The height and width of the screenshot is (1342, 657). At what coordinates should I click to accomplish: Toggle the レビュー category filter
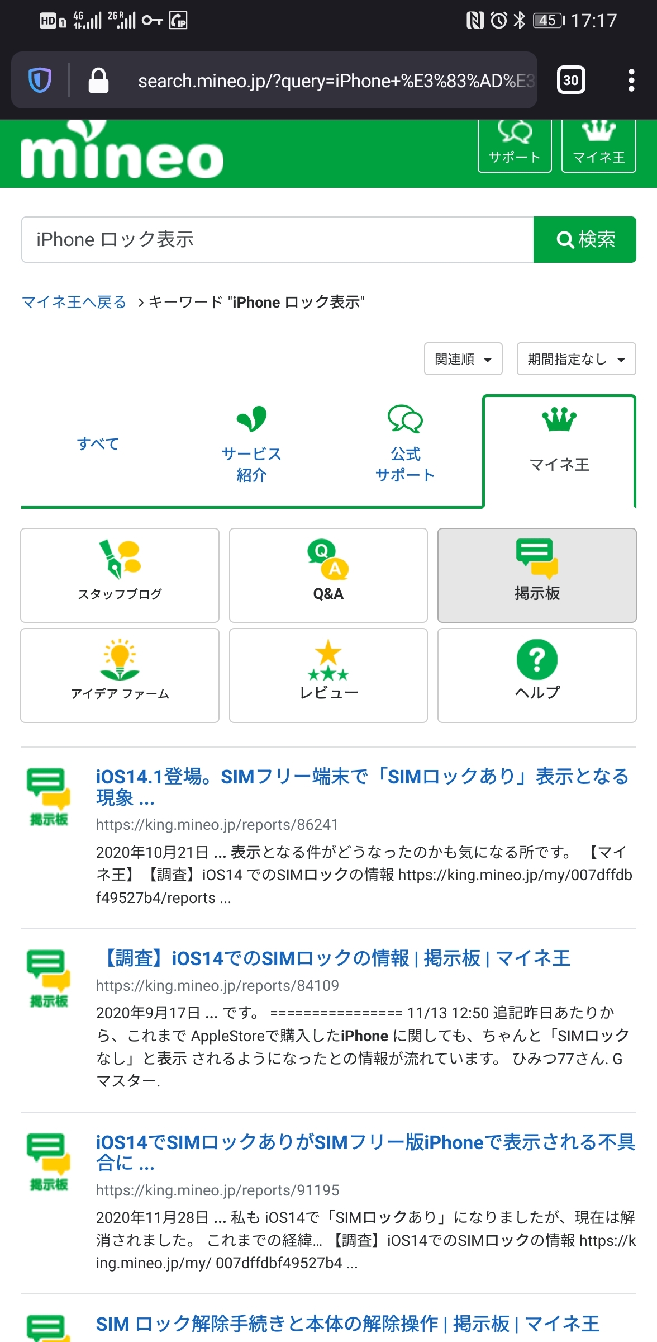point(328,675)
